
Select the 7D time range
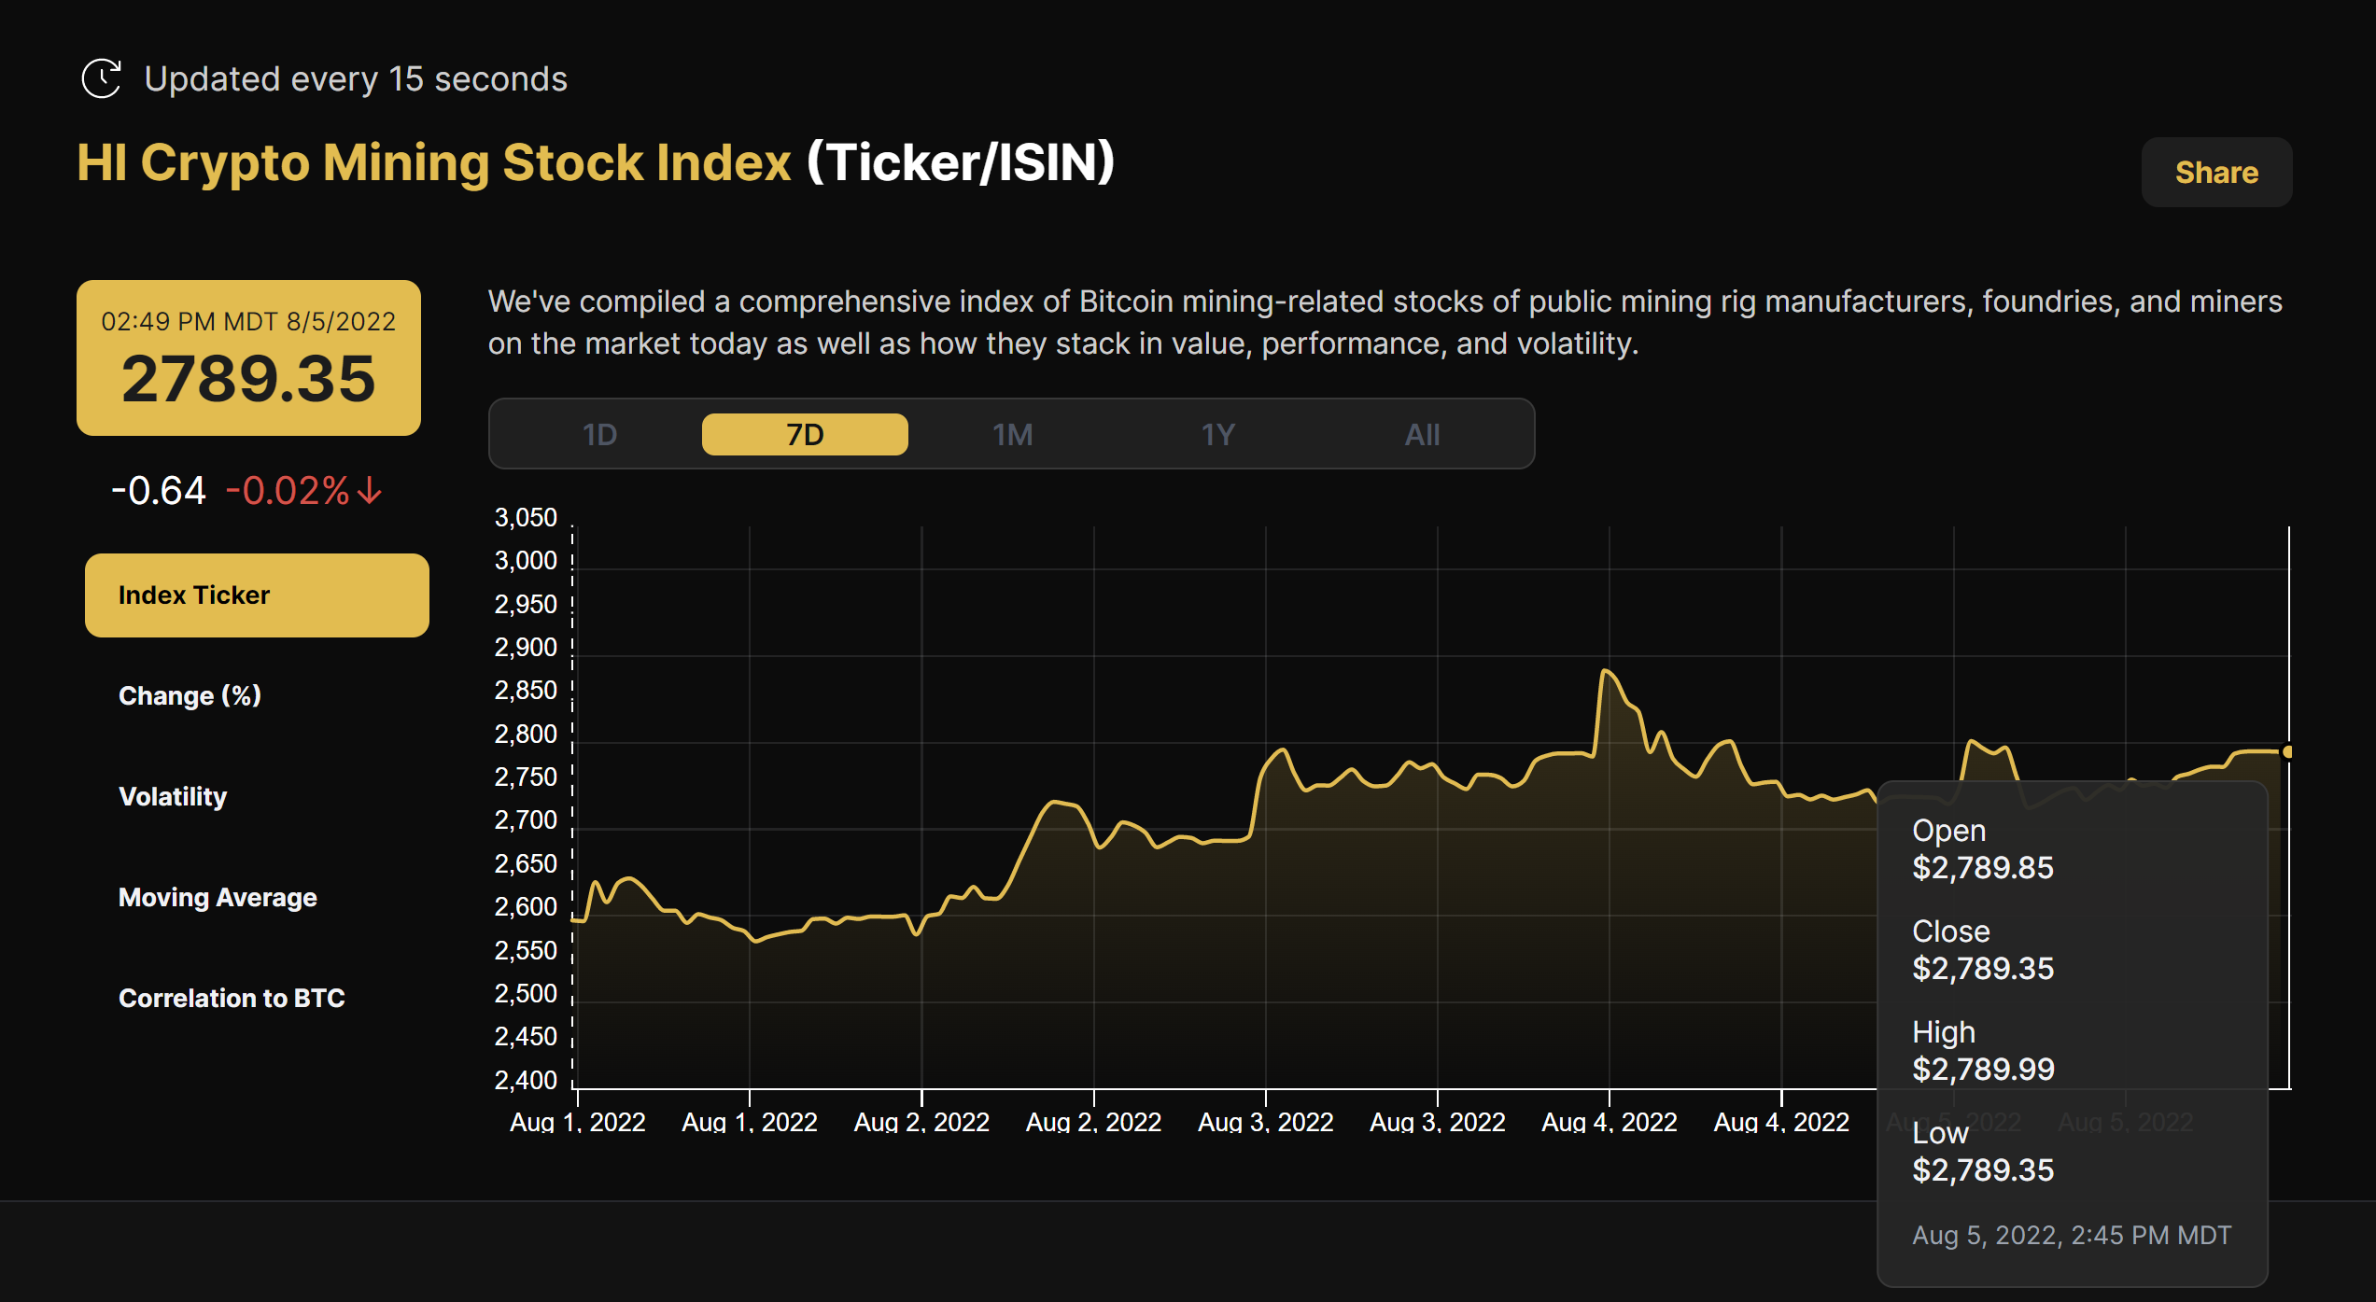pos(804,435)
